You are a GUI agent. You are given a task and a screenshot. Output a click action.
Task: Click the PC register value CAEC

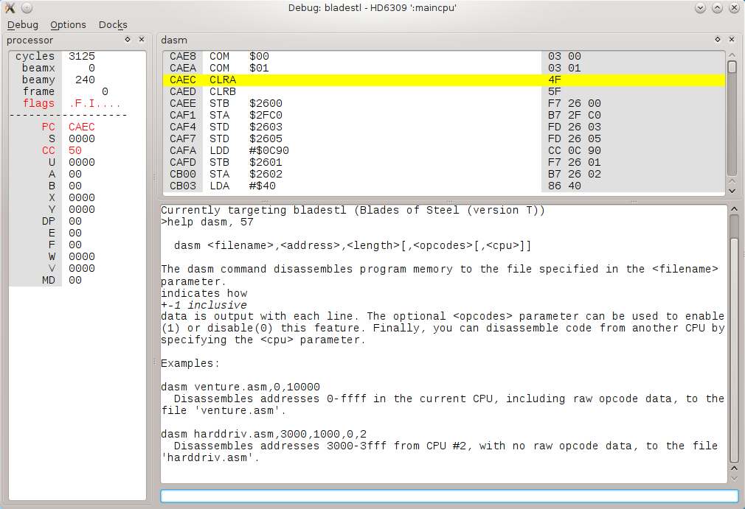(82, 127)
